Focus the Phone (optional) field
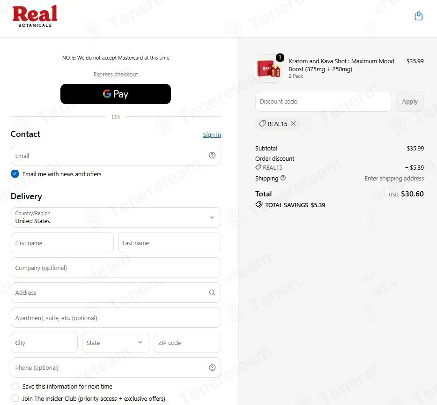Viewport: 437px width, 405px height. [x=116, y=367]
